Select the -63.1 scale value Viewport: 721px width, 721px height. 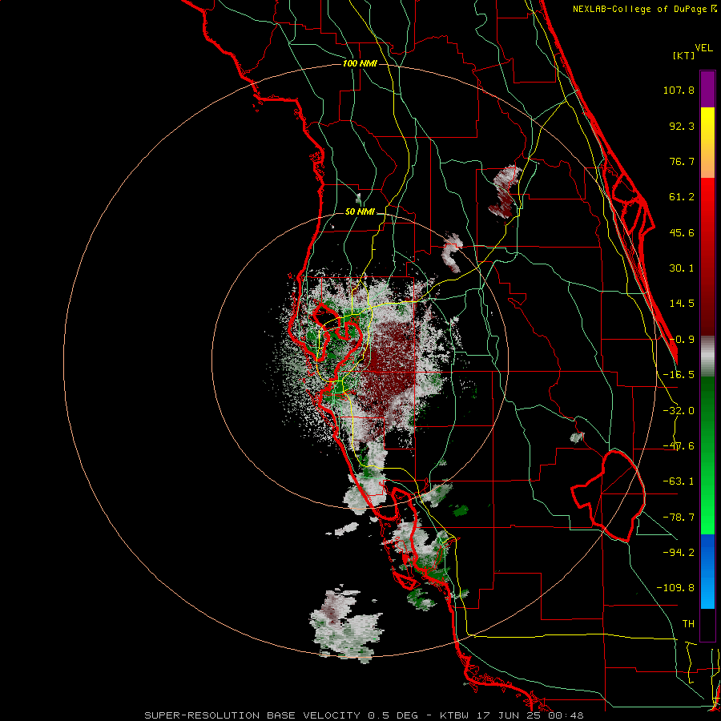[x=679, y=481]
